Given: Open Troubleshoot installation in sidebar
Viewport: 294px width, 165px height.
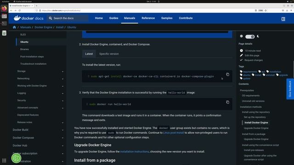Looking at the screenshot, I should (33, 64).
